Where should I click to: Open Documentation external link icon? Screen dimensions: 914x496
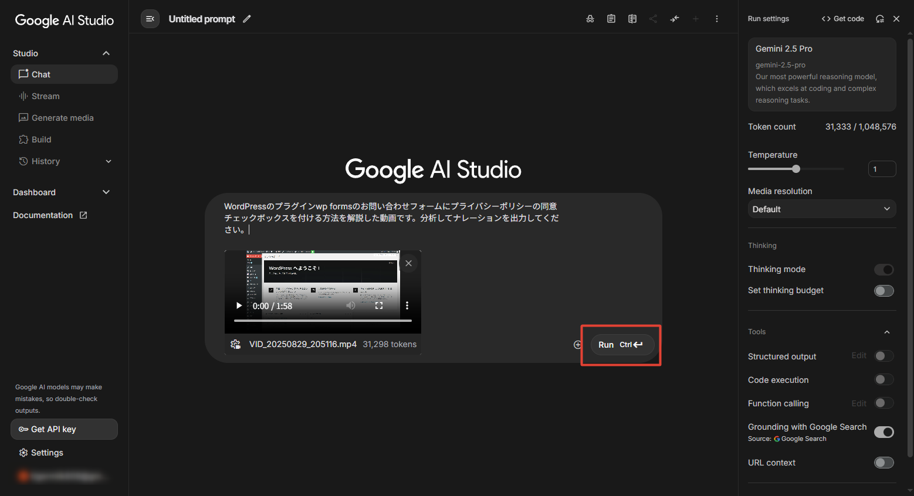pyautogui.click(x=83, y=215)
